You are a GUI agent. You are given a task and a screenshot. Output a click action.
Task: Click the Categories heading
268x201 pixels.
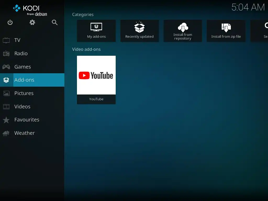click(83, 15)
